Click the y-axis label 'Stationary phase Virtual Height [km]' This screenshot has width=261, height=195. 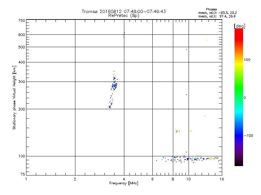click(14, 98)
